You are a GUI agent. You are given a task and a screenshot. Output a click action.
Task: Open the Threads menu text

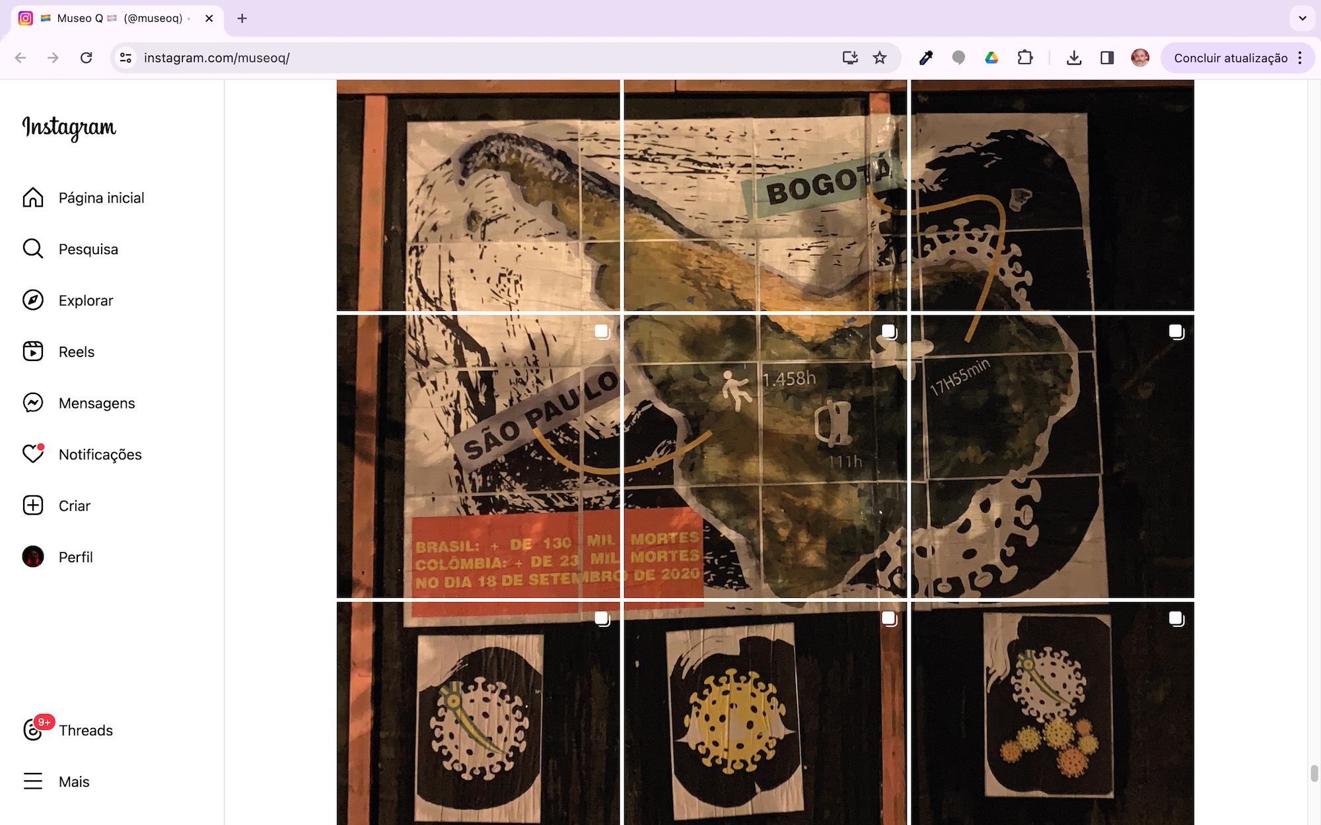pos(86,730)
